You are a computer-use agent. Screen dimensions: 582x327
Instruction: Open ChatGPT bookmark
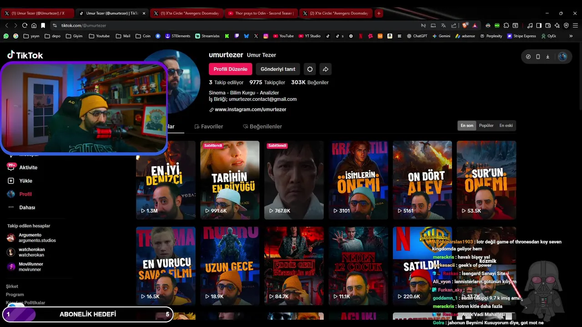tap(417, 36)
